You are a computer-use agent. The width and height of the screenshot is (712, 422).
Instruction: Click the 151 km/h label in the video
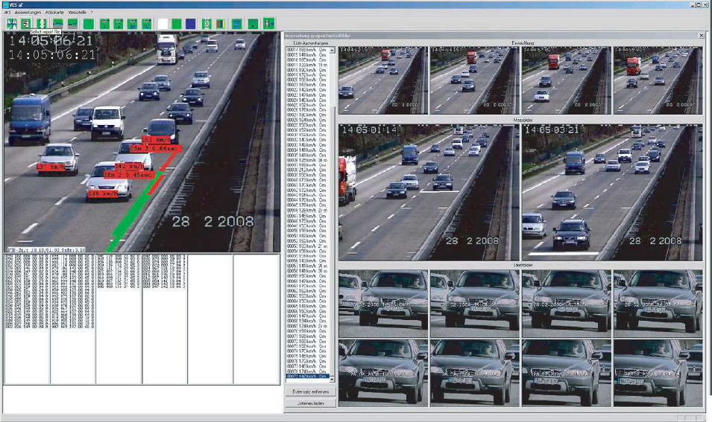(157, 140)
